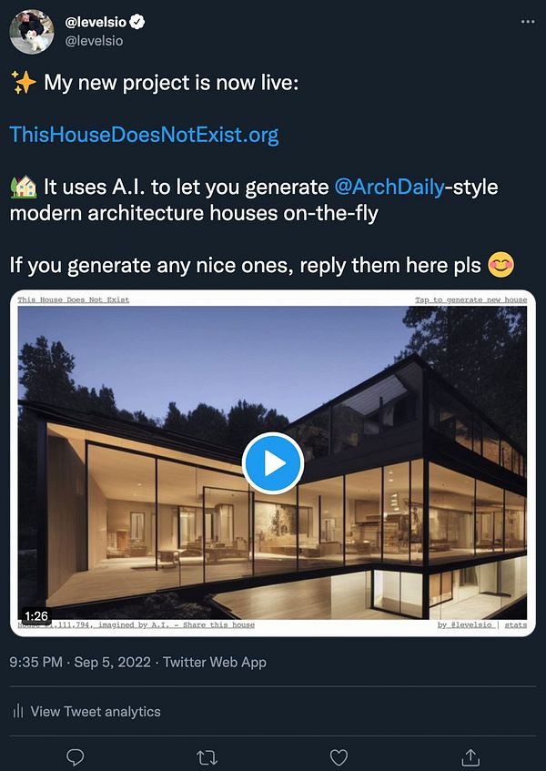Open the levelsio profile avatar

32,32
